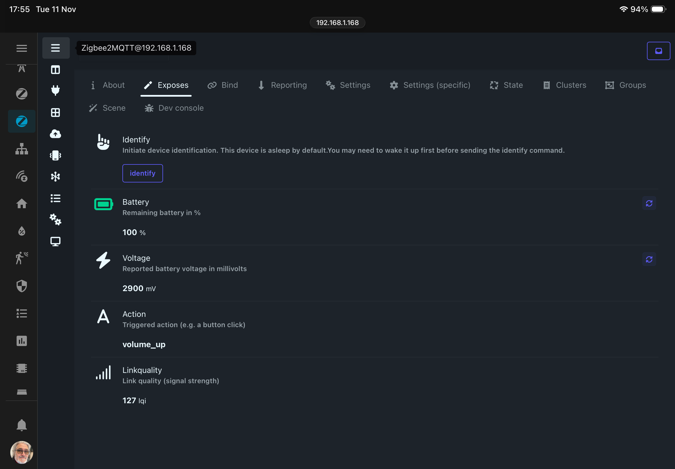Expand the Home Assistant sidebar menu
Screen dimensions: 675x469
coord(21,48)
